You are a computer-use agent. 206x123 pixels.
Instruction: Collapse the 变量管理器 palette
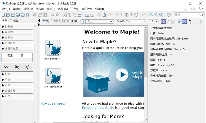point(17,48)
